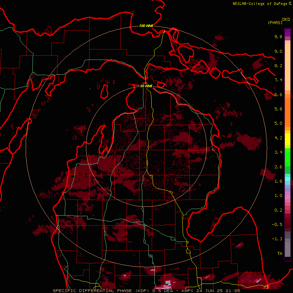
Task: Click the 1.8 scale value
Action: (x=278, y=181)
